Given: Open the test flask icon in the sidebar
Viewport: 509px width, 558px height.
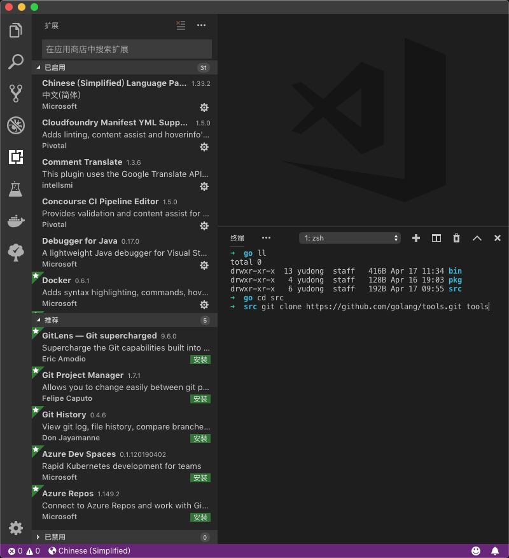Looking at the screenshot, I should 16,188.
